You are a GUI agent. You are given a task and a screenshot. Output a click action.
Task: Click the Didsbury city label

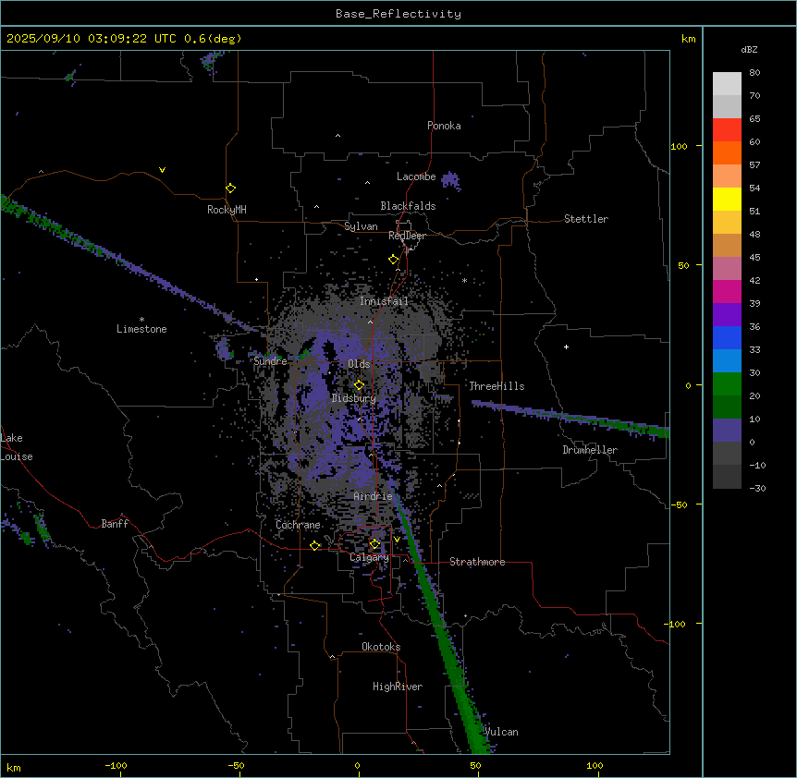354,398
